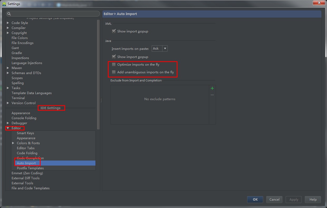Collapse the Editor tree node
The image size is (327, 208).
8,128
